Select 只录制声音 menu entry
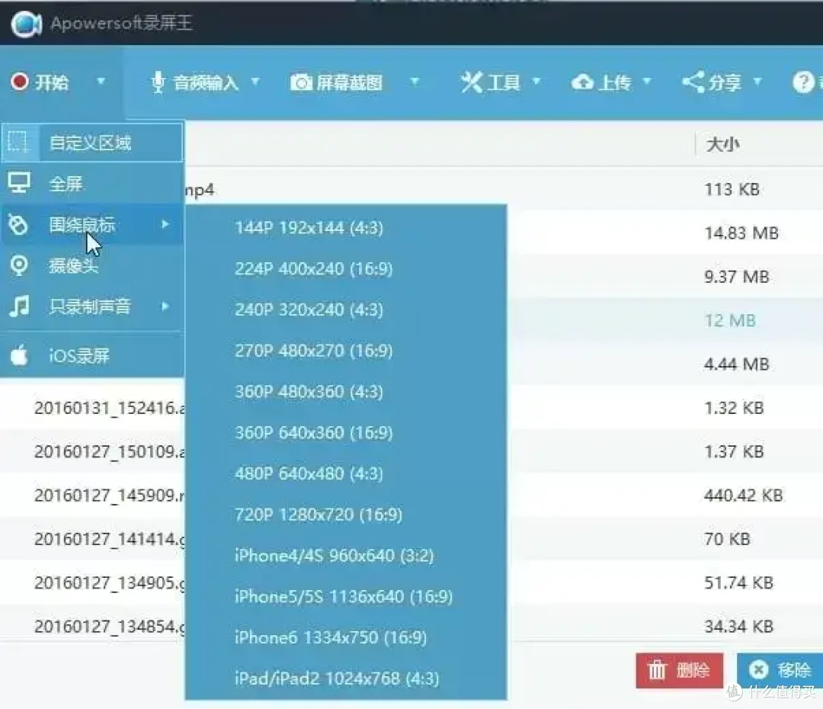 click(92, 306)
